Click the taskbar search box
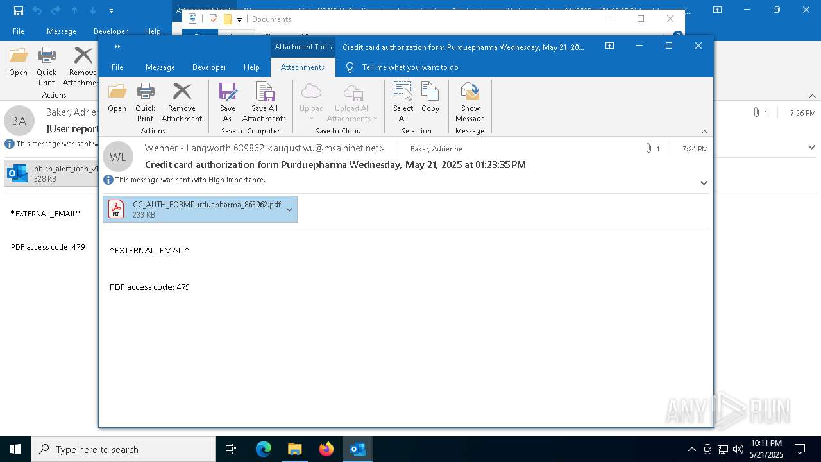 pos(123,449)
